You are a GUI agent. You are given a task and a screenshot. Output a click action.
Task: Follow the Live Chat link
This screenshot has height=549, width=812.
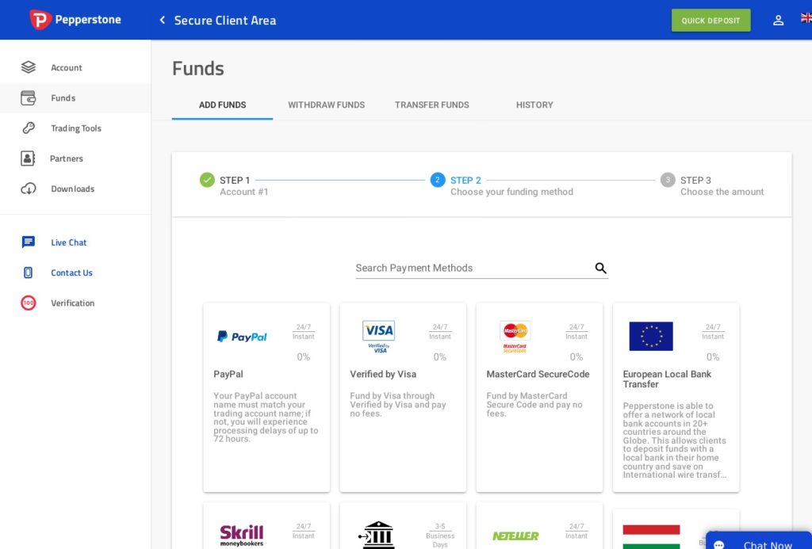coord(68,242)
